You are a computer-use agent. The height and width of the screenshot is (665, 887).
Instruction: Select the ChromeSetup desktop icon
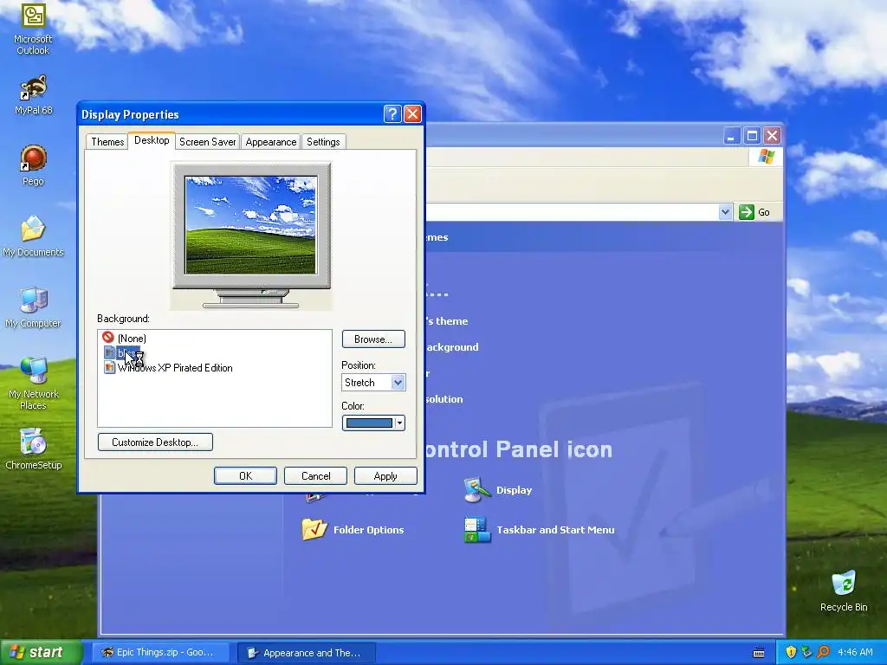33,449
